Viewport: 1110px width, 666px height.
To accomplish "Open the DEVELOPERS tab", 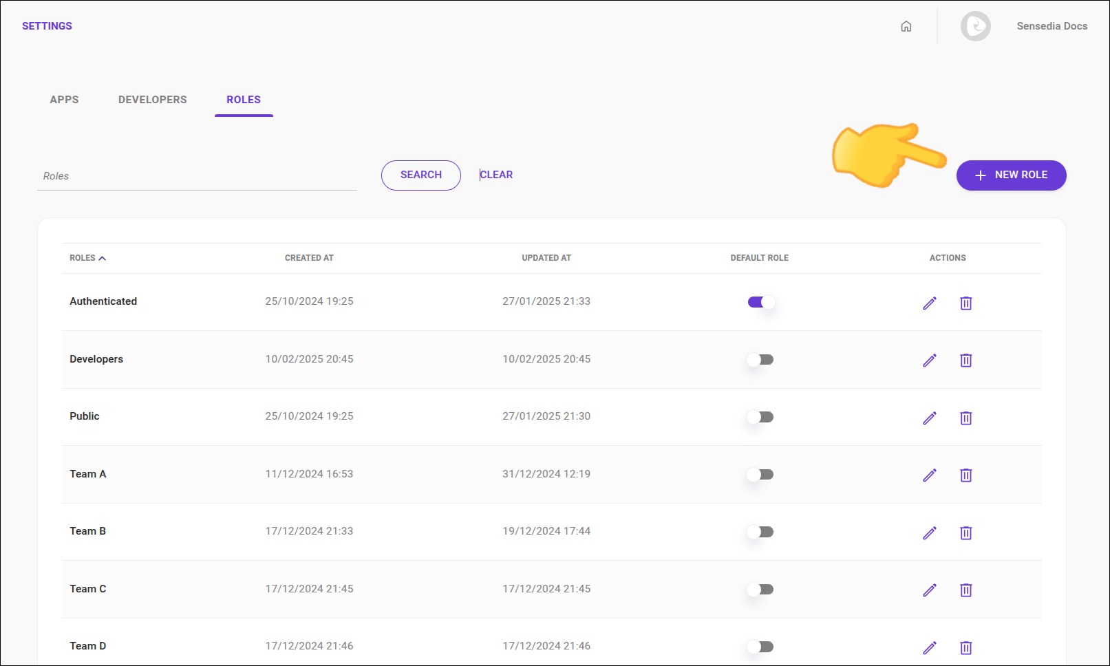I will (x=152, y=99).
